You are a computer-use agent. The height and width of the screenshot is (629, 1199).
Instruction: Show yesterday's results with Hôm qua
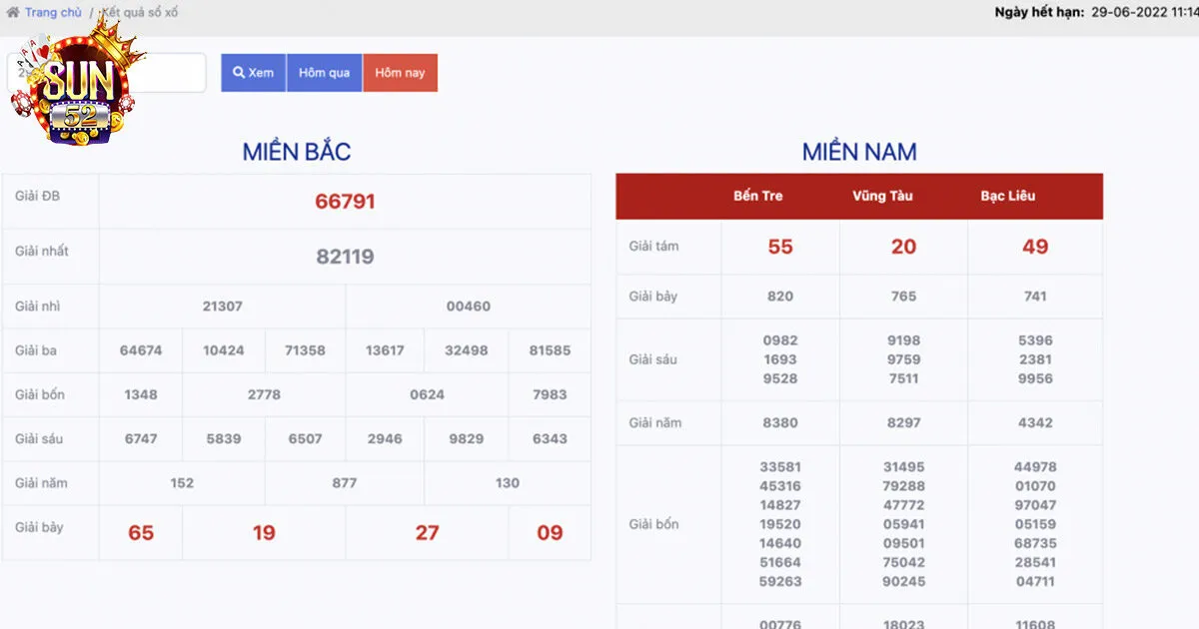coord(324,73)
